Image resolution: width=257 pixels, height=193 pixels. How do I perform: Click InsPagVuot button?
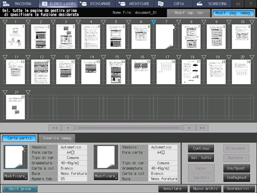[237, 178]
